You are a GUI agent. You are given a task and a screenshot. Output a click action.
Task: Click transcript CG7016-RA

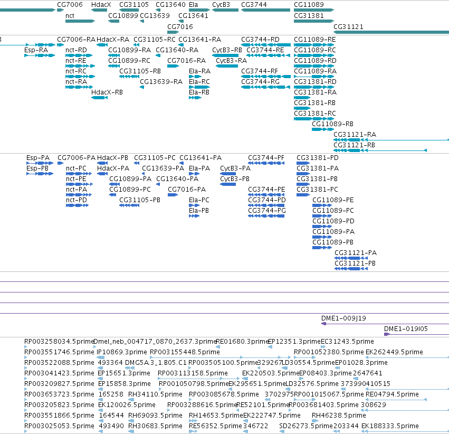186,60
